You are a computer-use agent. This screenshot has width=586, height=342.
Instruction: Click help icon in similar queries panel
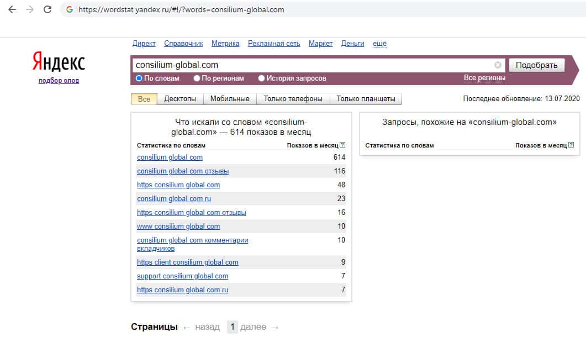click(x=571, y=145)
